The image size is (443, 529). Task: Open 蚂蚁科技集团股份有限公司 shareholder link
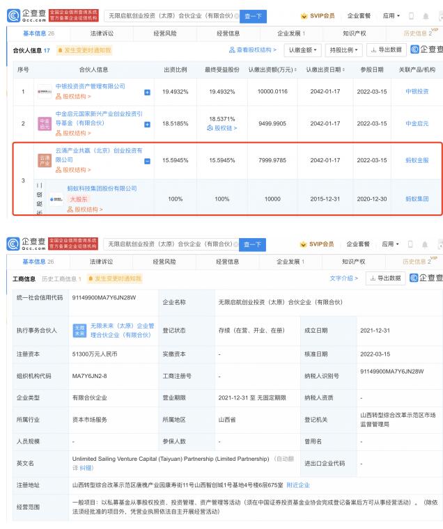[102, 188]
